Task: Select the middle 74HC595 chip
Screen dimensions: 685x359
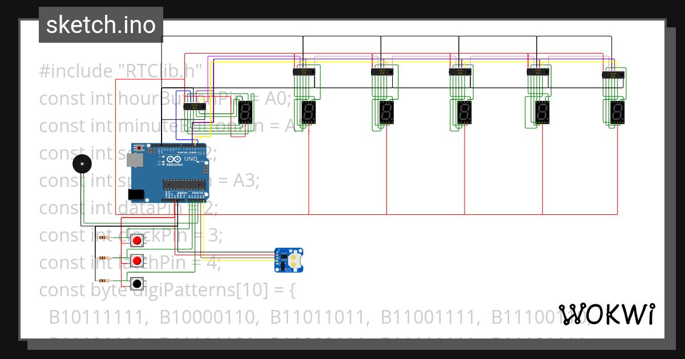Action: coord(460,71)
